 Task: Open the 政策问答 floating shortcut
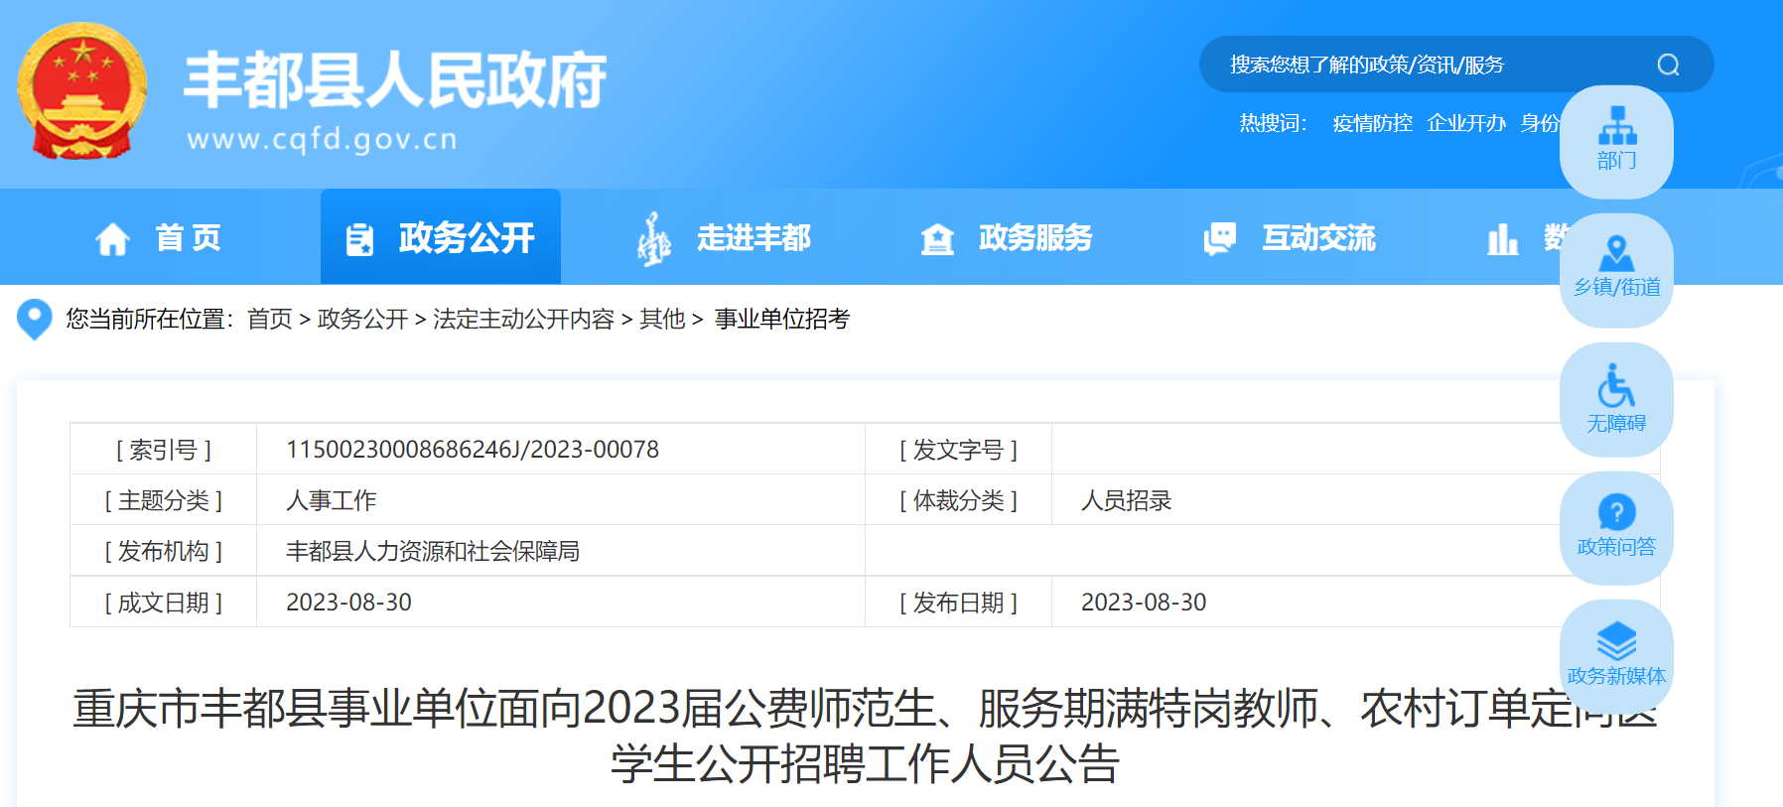click(1616, 528)
